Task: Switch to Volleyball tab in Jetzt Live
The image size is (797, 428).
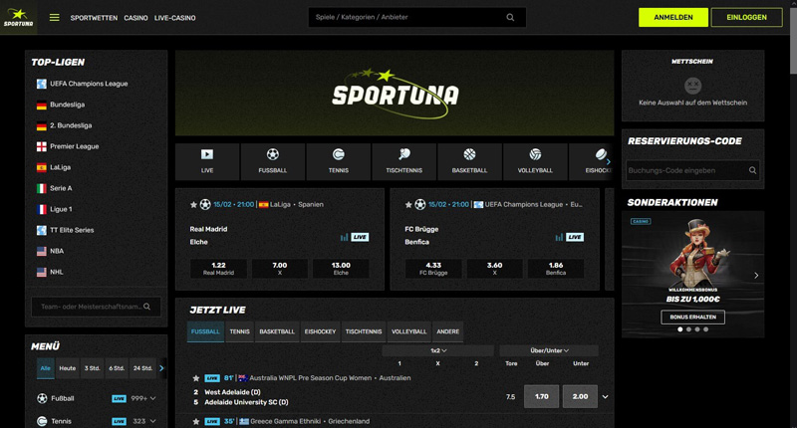Action: click(409, 331)
